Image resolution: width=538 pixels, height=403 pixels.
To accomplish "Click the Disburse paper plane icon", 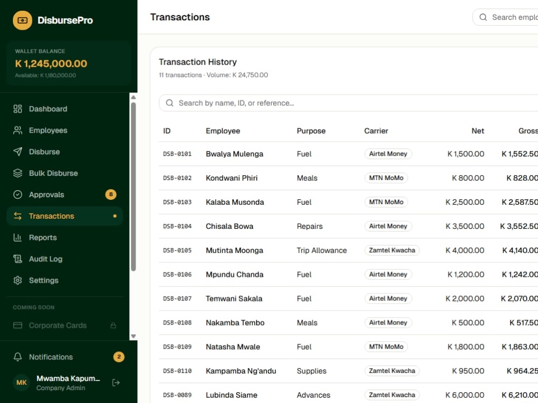I will 18,152.
